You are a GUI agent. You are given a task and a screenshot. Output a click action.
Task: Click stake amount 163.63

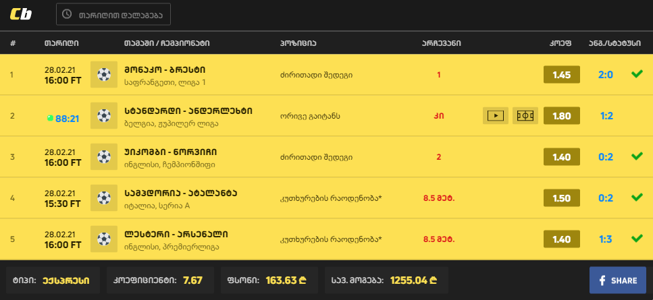tap(286, 280)
